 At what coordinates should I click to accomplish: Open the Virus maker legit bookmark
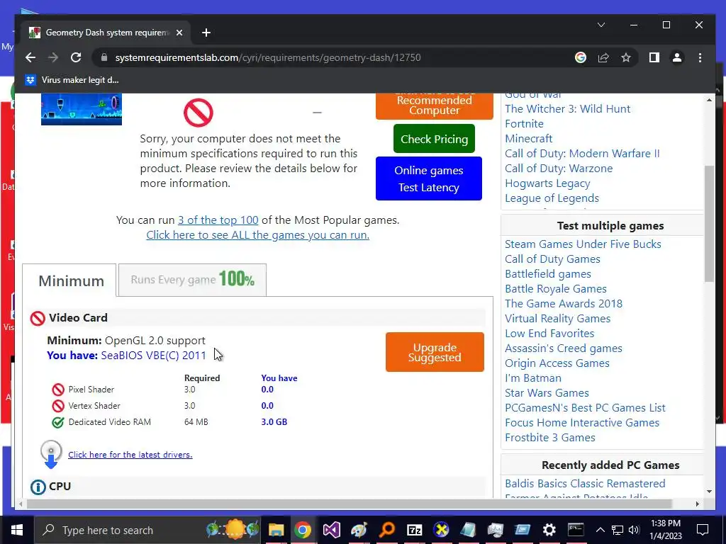(72, 80)
